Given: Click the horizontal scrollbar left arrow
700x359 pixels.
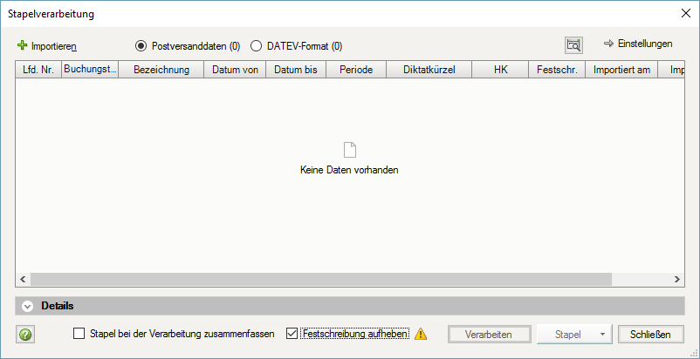Looking at the screenshot, I should point(24,280).
